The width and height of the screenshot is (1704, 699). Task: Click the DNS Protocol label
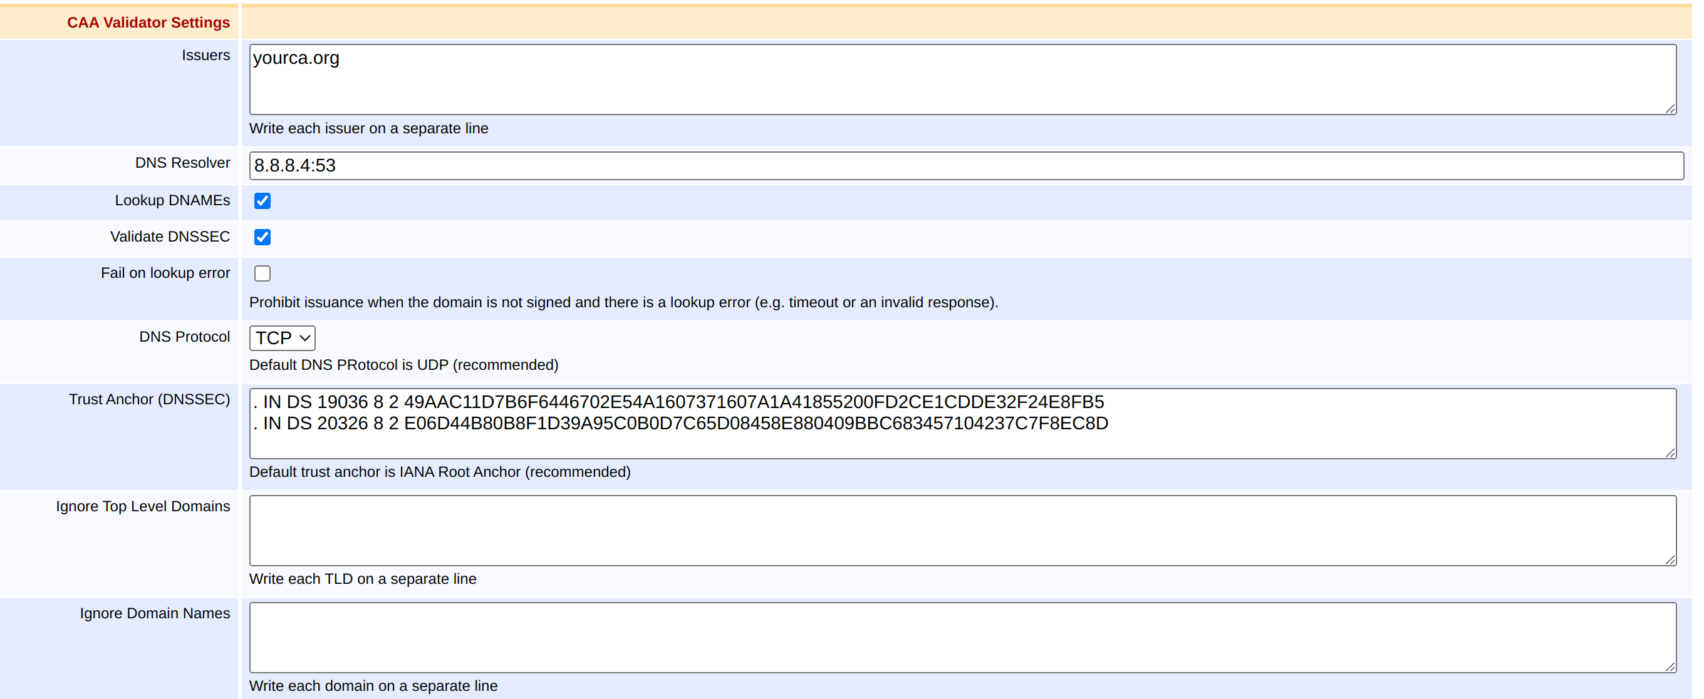pos(184,337)
